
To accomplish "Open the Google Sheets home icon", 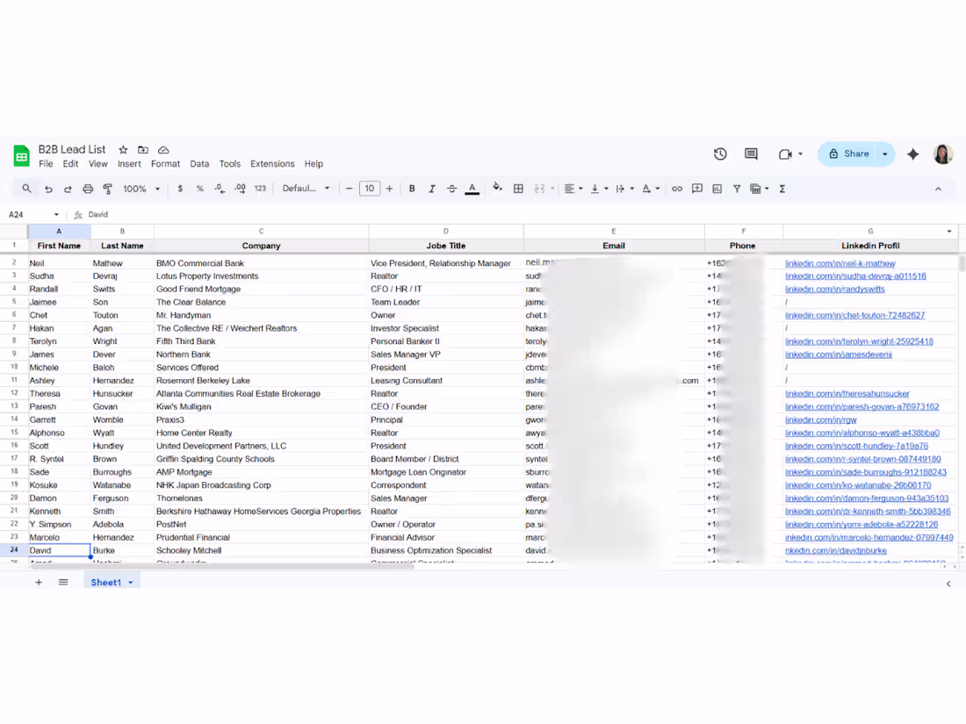I will 22,155.
